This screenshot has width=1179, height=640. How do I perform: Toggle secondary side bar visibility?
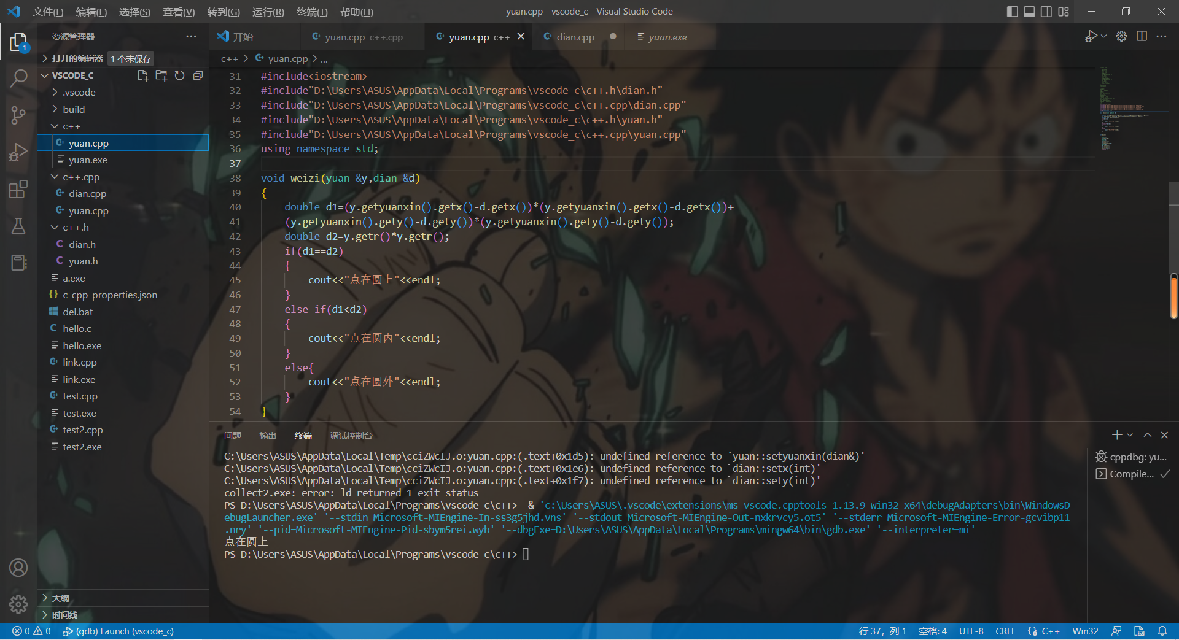coord(1046,12)
